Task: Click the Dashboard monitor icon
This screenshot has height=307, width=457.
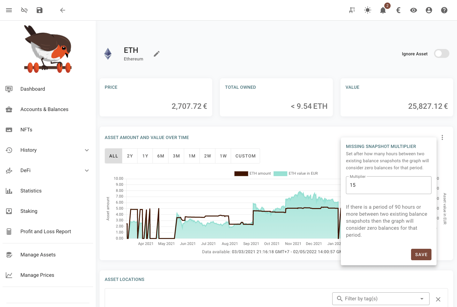Action: [9, 89]
